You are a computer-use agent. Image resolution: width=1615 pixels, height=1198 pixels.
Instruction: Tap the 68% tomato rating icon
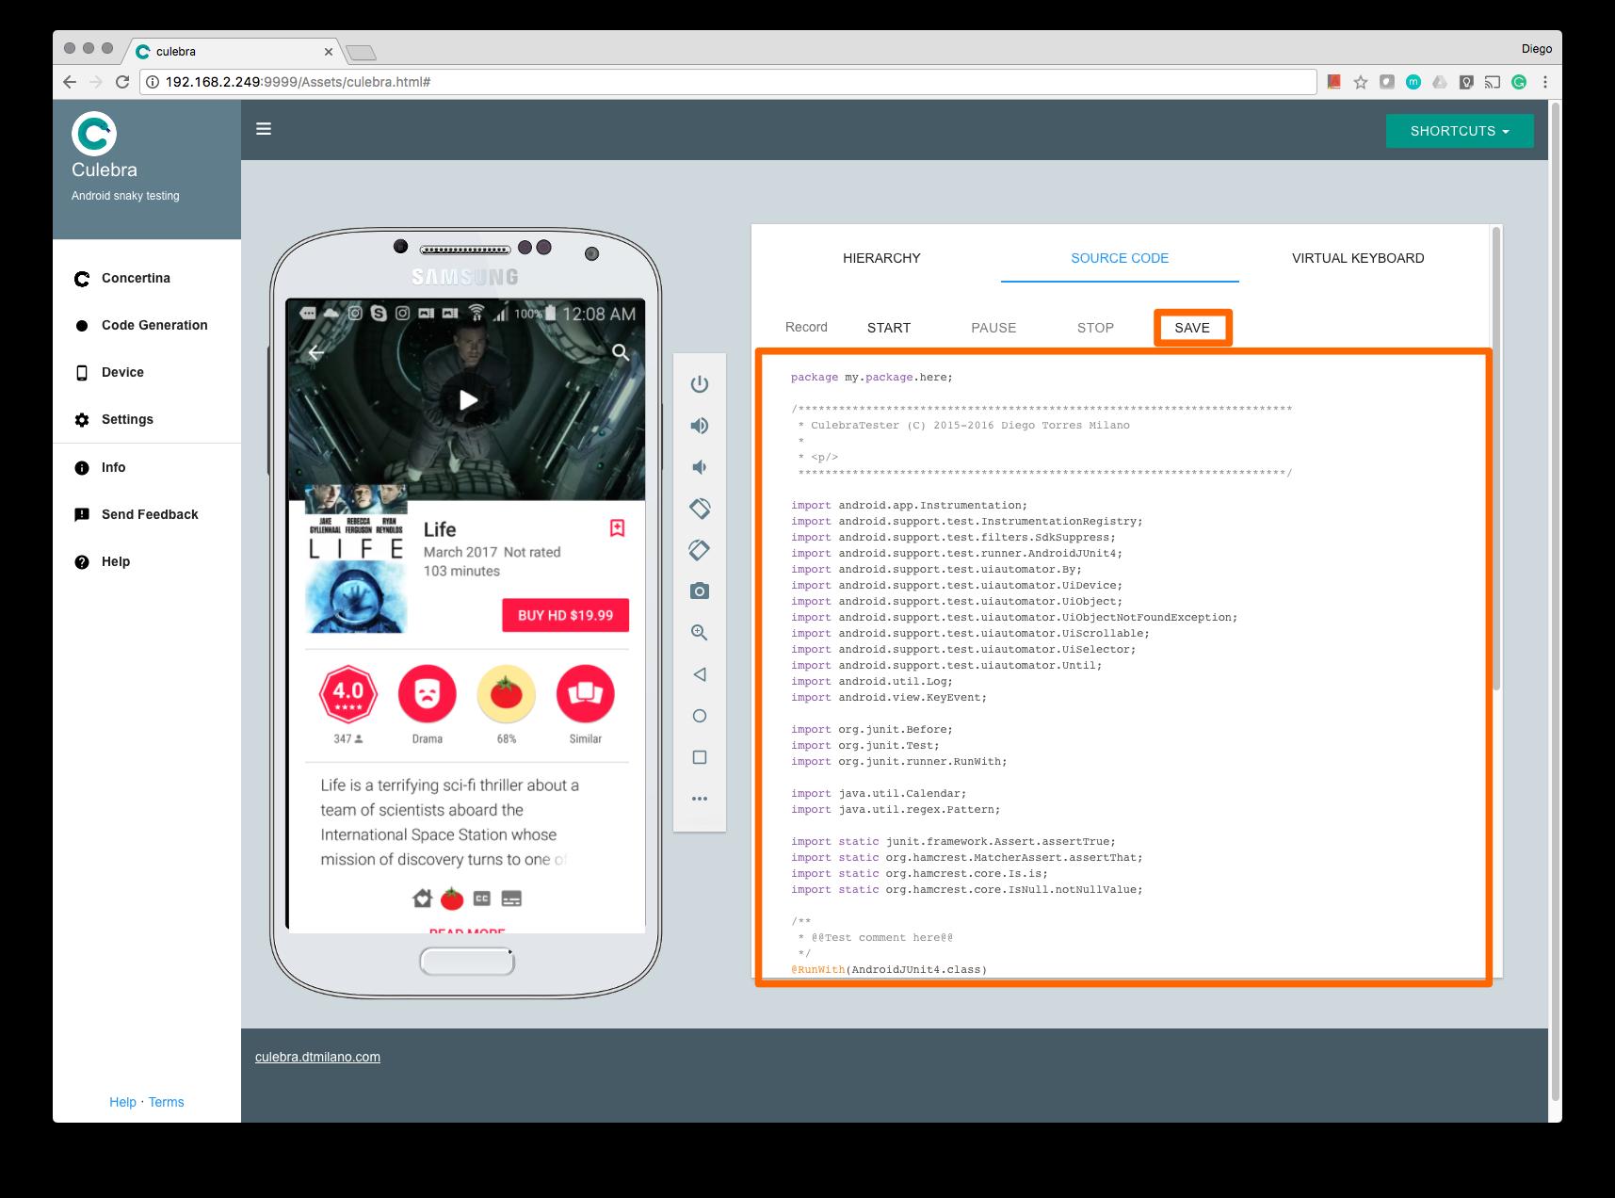507,694
